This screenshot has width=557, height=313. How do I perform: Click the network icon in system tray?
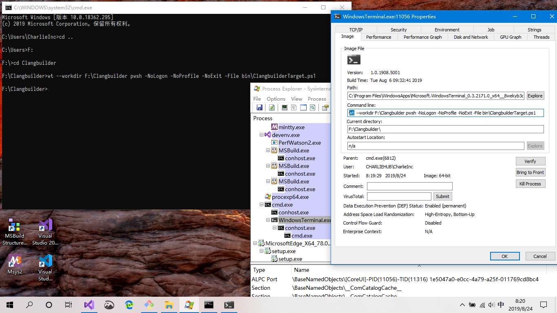coord(482,305)
